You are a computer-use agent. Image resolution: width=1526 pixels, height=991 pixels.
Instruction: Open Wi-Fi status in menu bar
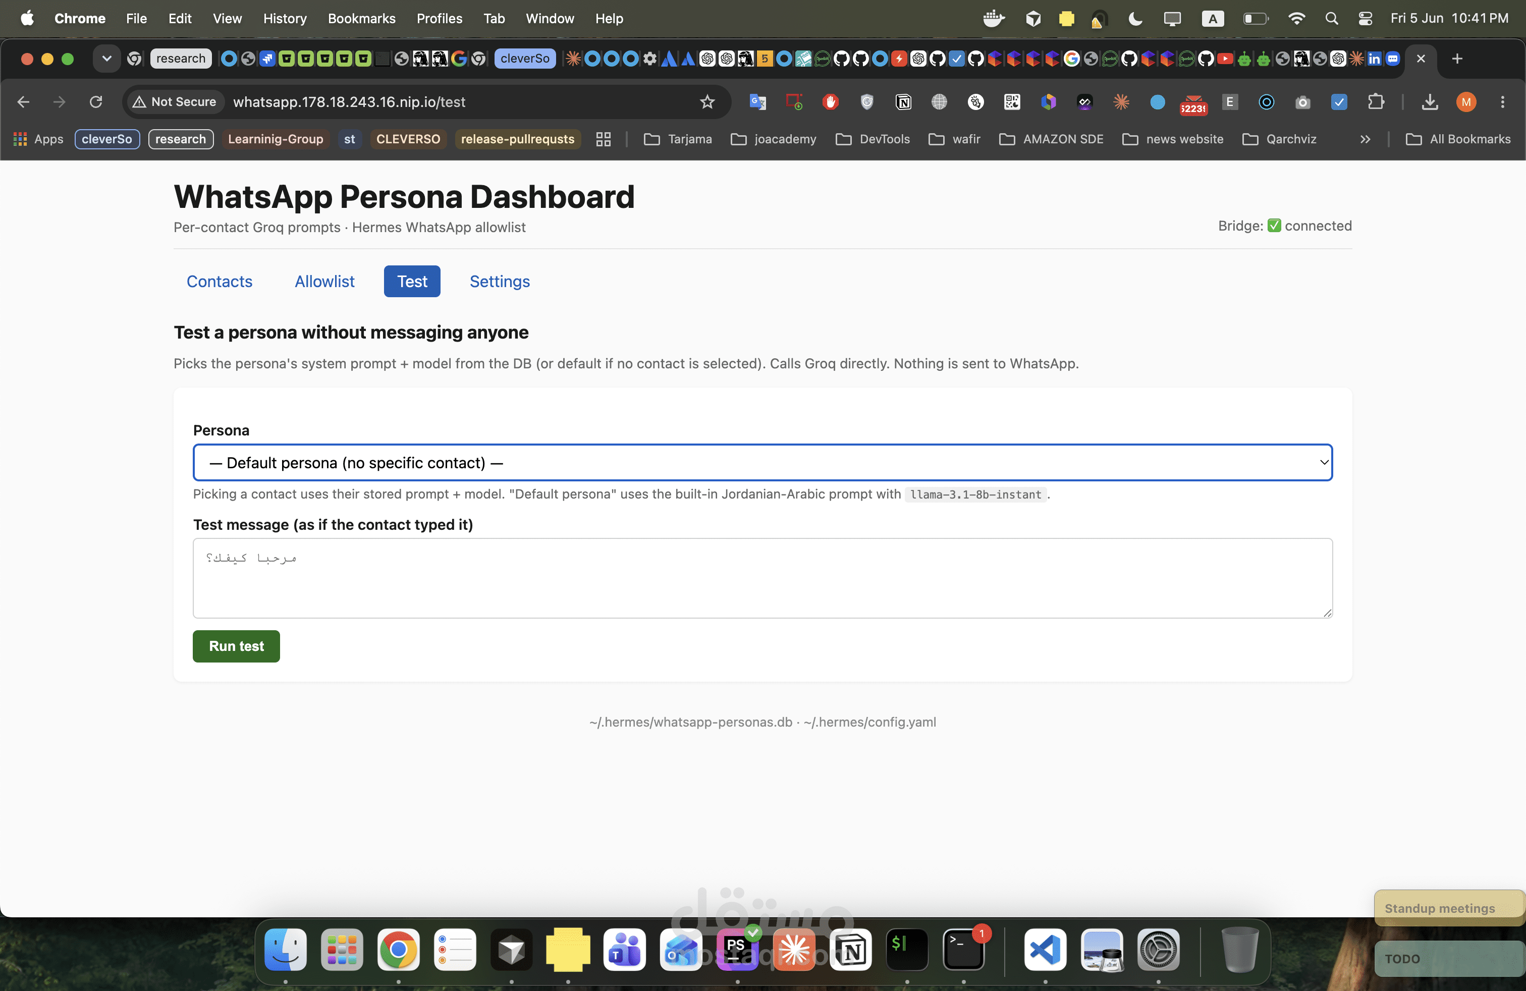pyautogui.click(x=1296, y=19)
